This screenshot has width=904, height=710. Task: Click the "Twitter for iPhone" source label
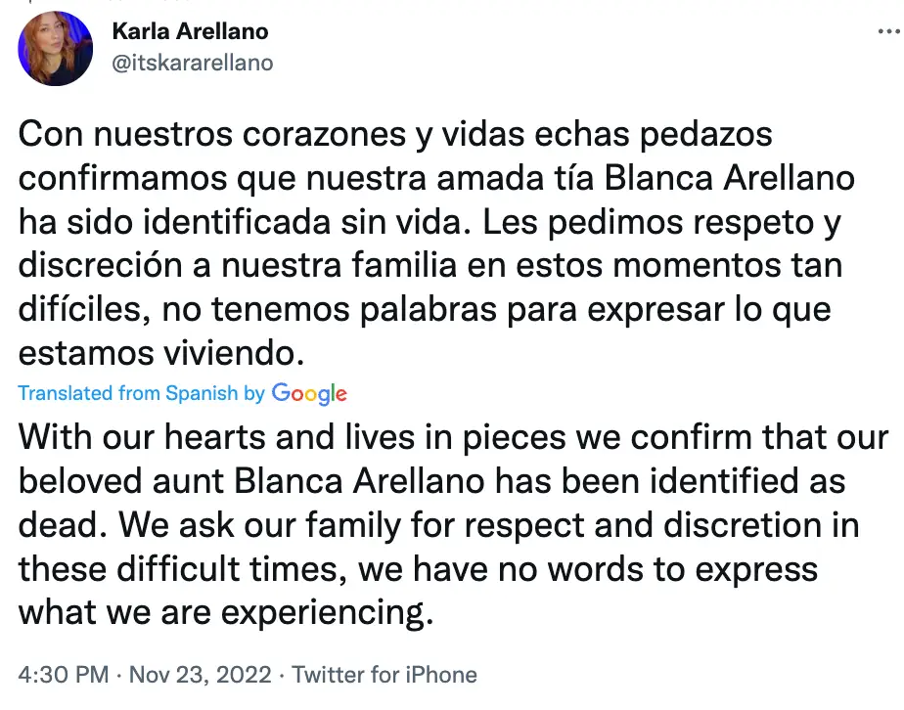(x=384, y=674)
